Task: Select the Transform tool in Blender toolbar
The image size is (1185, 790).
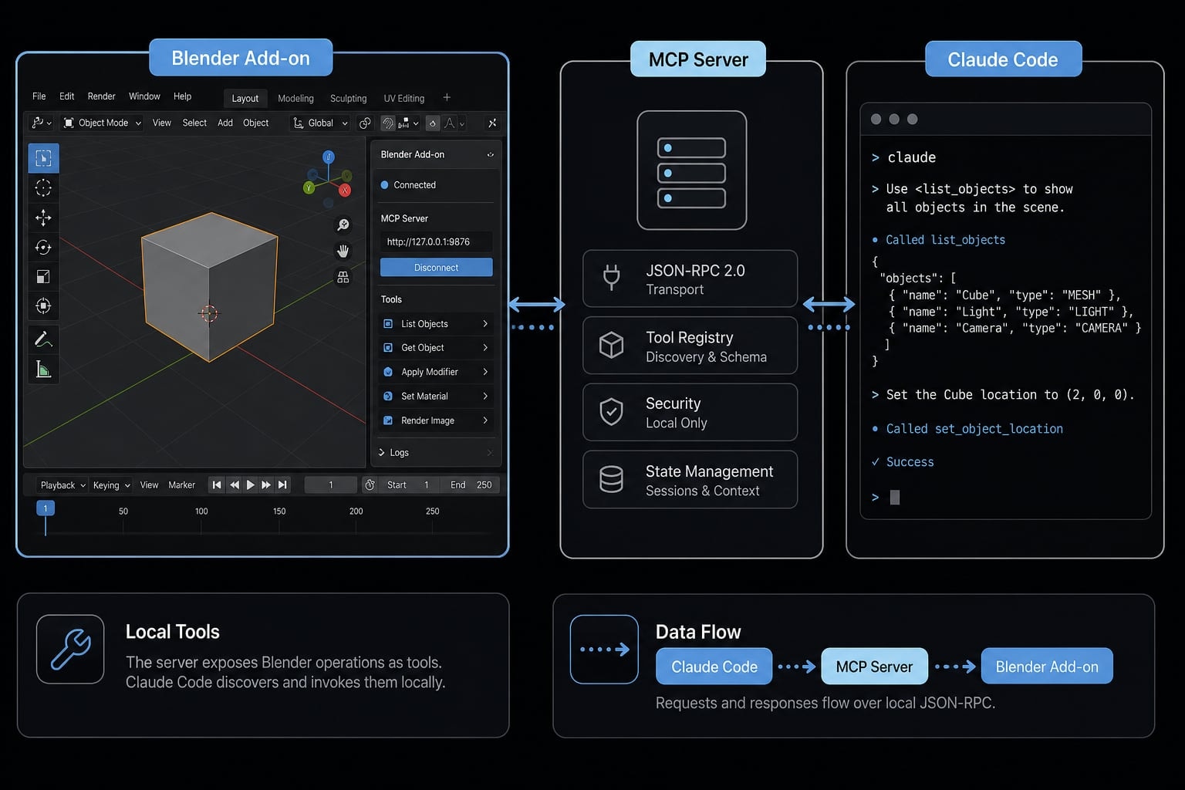Action: (43, 306)
